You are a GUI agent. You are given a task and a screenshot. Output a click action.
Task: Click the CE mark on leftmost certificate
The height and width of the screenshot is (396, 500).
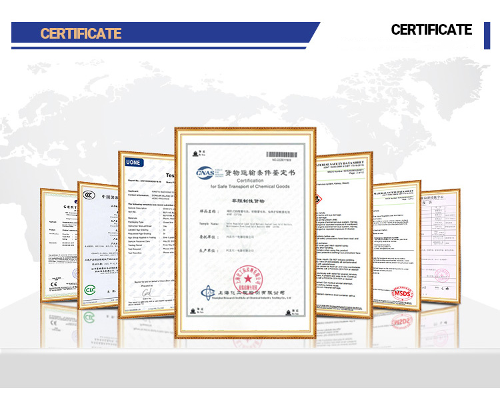tap(54, 284)
